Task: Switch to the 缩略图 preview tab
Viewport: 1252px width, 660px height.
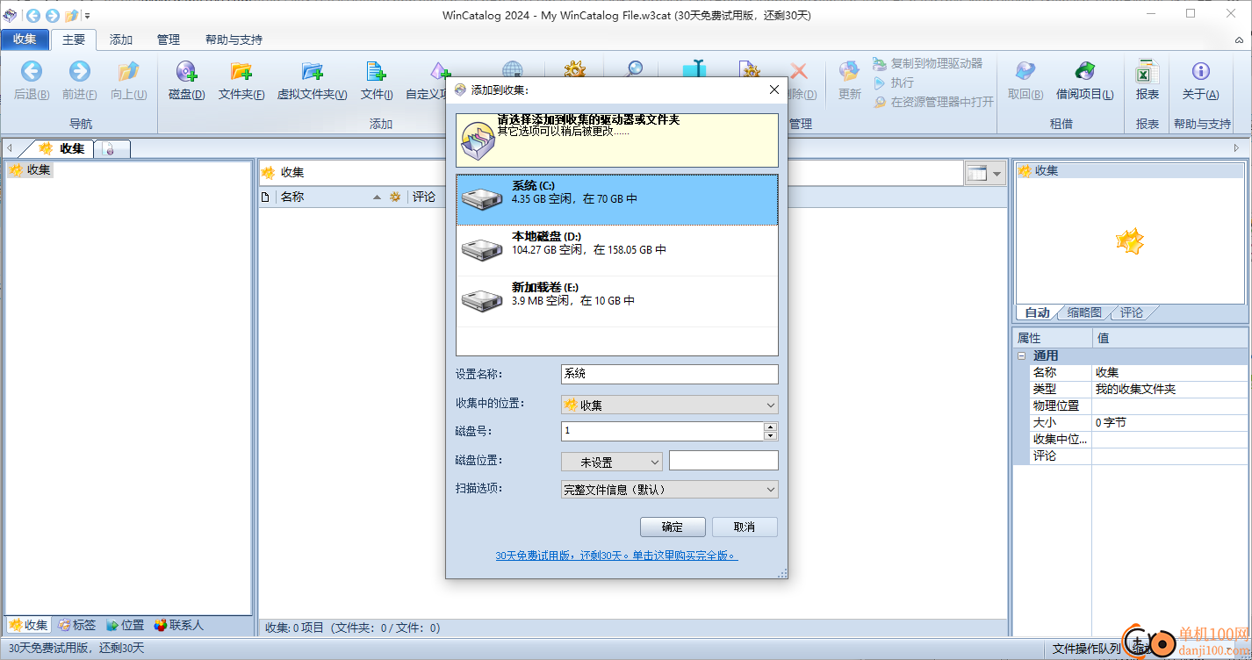Action: point(1084,312)
